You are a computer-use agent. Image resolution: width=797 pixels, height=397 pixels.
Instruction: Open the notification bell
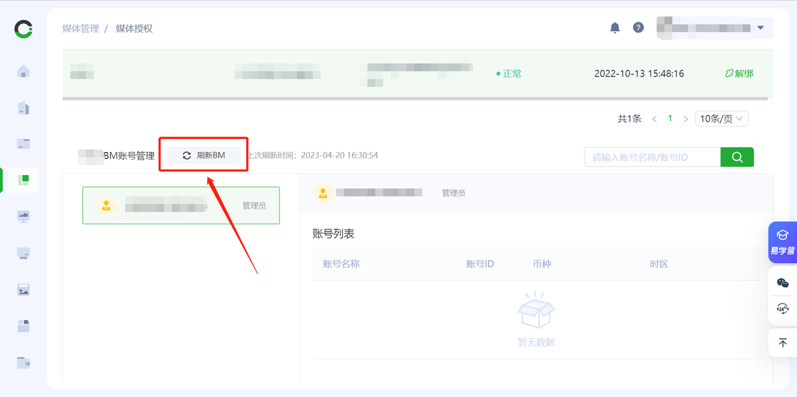(x=615, y=27)
